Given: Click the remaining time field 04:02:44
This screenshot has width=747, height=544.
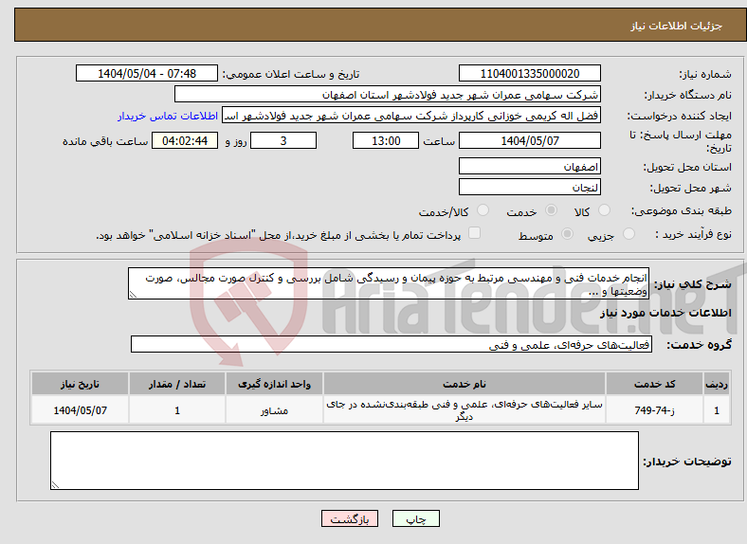Looking at the screenshot, I should pyautogui.click(x=185, y=140).
